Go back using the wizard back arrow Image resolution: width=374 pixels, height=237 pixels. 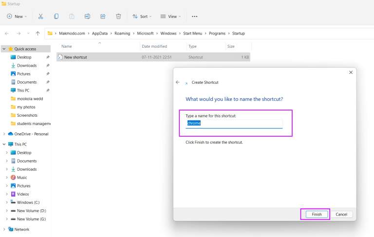[x=178, y=82]
